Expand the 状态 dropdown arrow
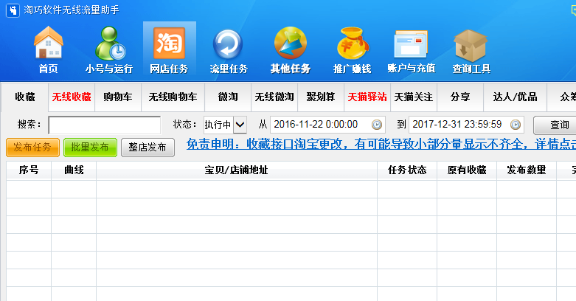 click(x=240, y=125)
